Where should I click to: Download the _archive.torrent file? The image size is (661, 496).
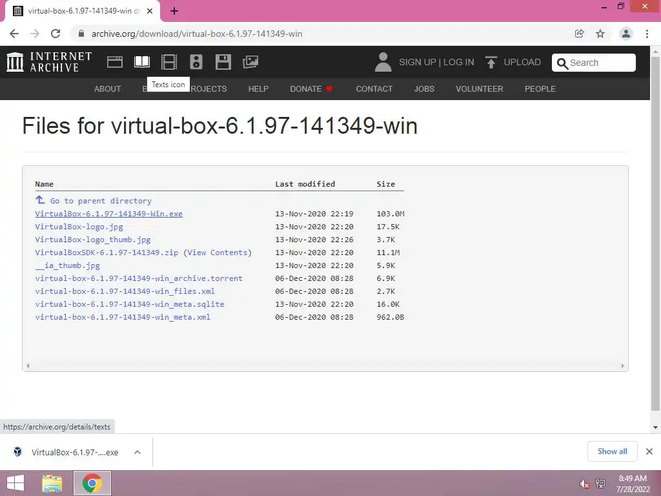[x=139, y=278]
